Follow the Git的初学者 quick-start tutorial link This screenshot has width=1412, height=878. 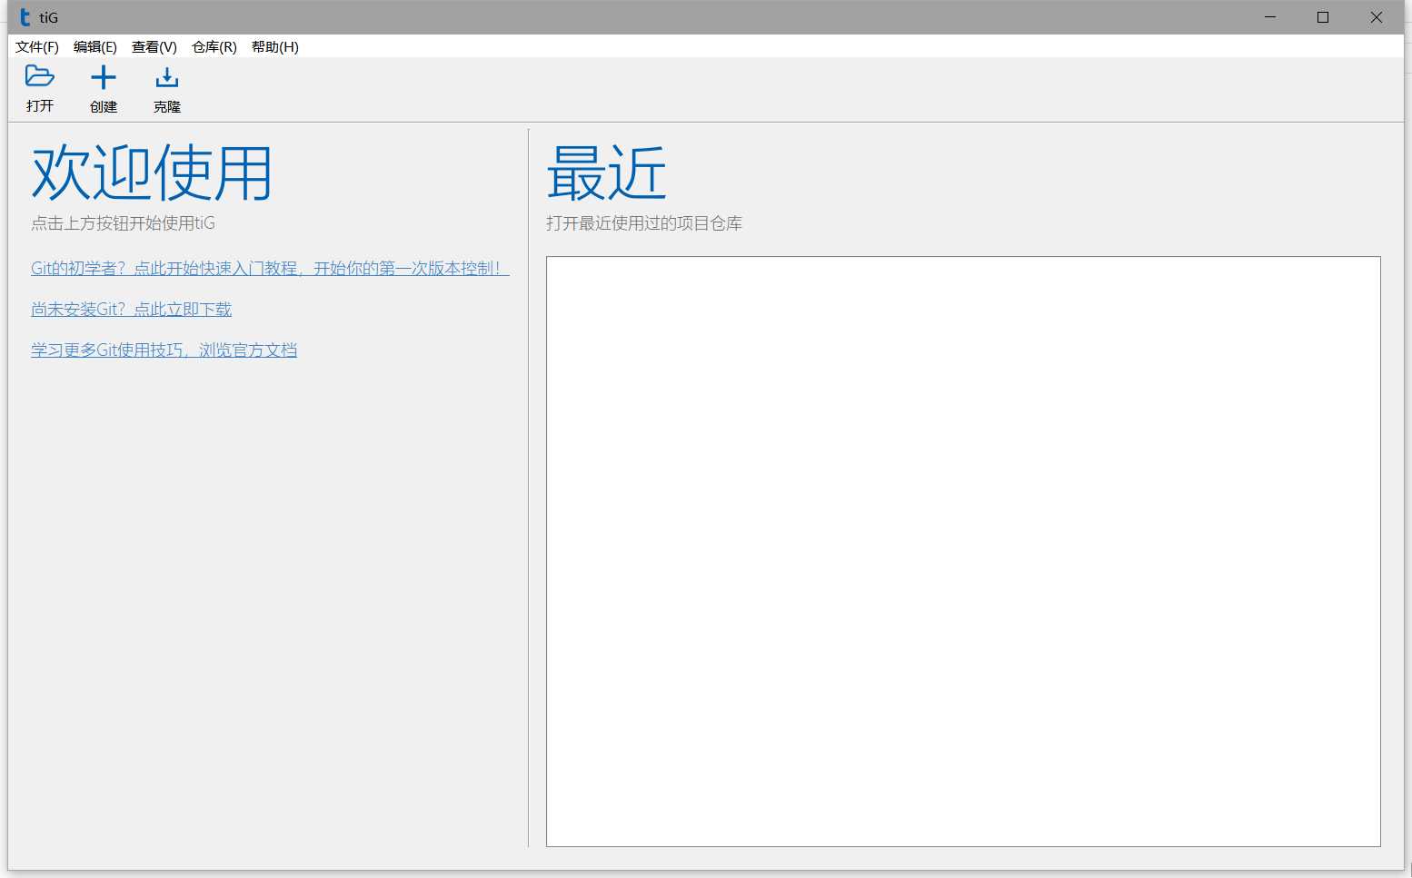[x=270, y=268]
